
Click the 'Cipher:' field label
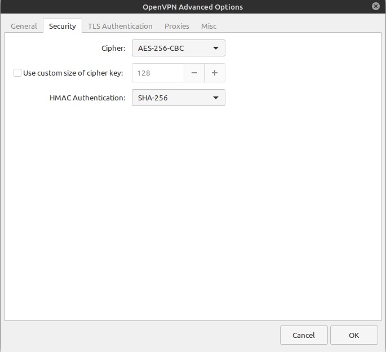[113, 49]
